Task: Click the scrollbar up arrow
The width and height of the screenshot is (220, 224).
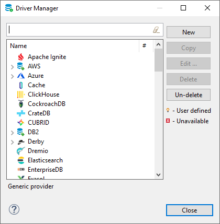Action: (x=158, y=44)
